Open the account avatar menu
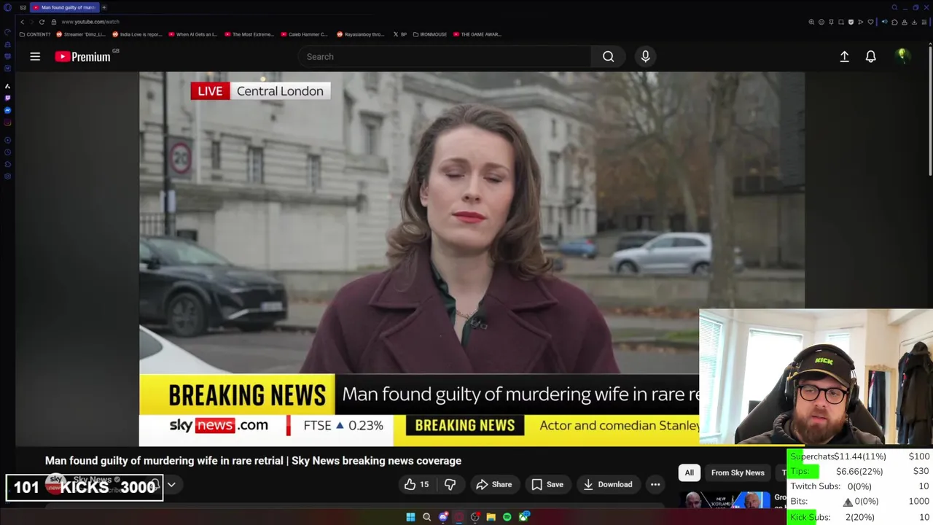 pyautogui.click(x=902, y=56)
